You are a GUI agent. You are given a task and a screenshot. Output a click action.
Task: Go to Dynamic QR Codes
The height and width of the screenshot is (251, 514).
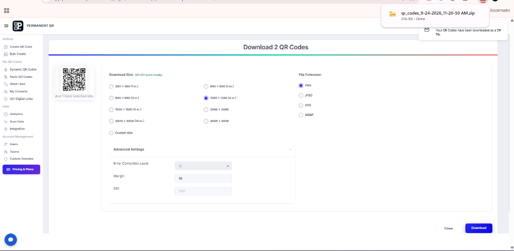(x=23, y=69)
